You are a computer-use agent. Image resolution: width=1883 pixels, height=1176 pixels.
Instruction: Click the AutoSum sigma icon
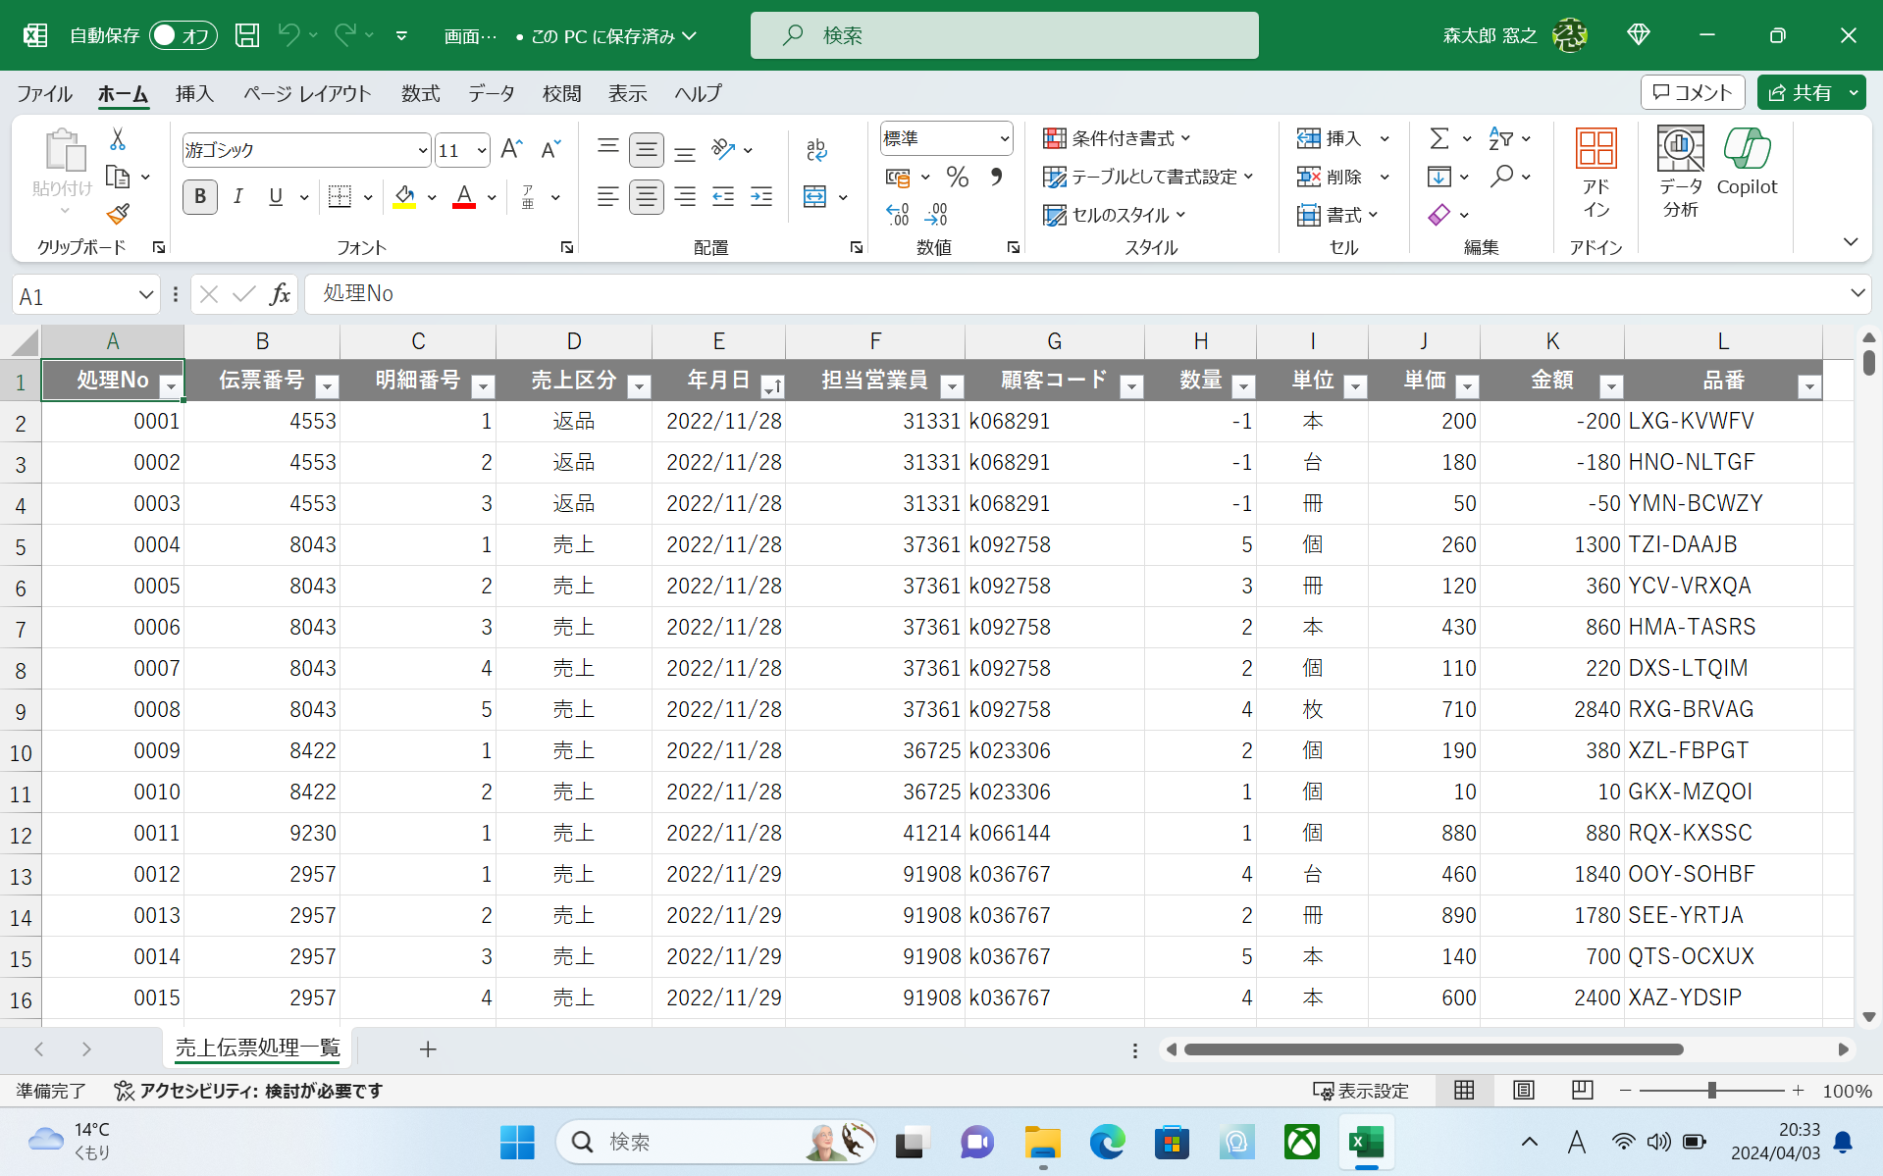tap(1438, 138)
